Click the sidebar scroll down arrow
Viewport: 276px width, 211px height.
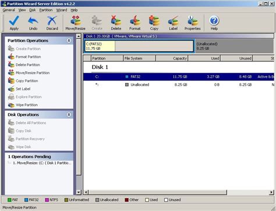coord(79,192)
